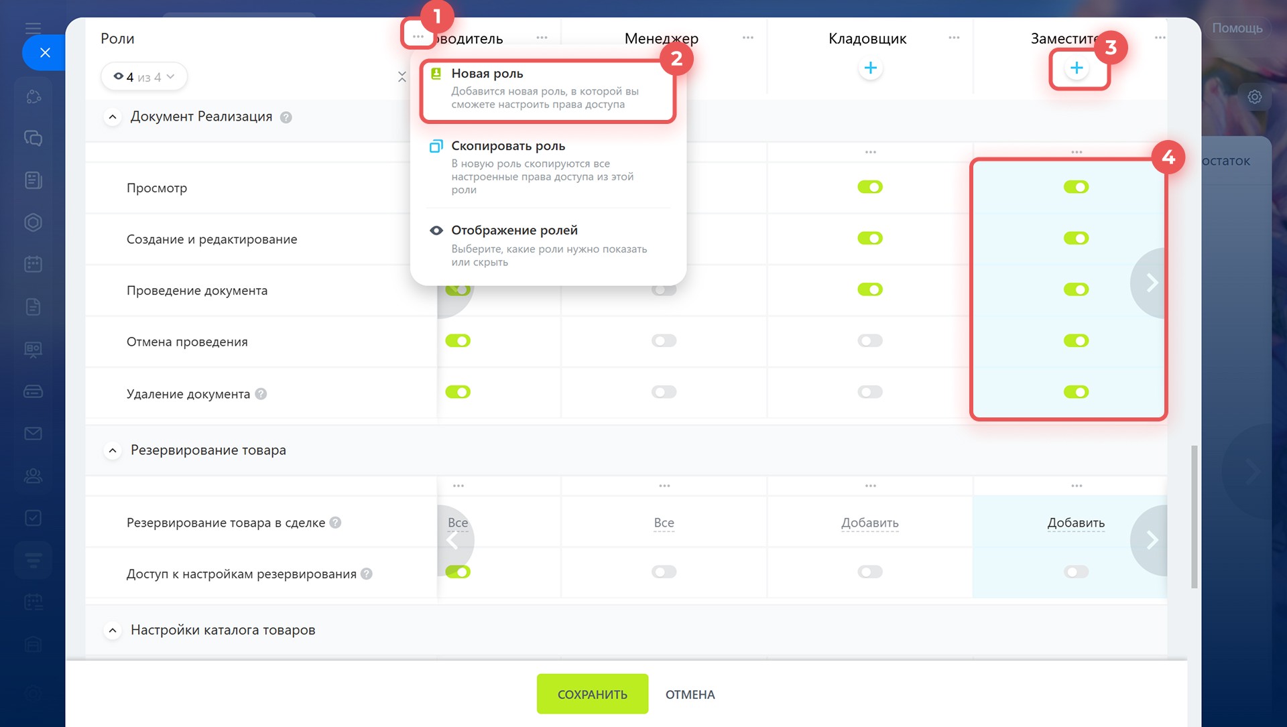Click the vertical scrollbar on right
Screen dimensions: 1287x727
1194,516
